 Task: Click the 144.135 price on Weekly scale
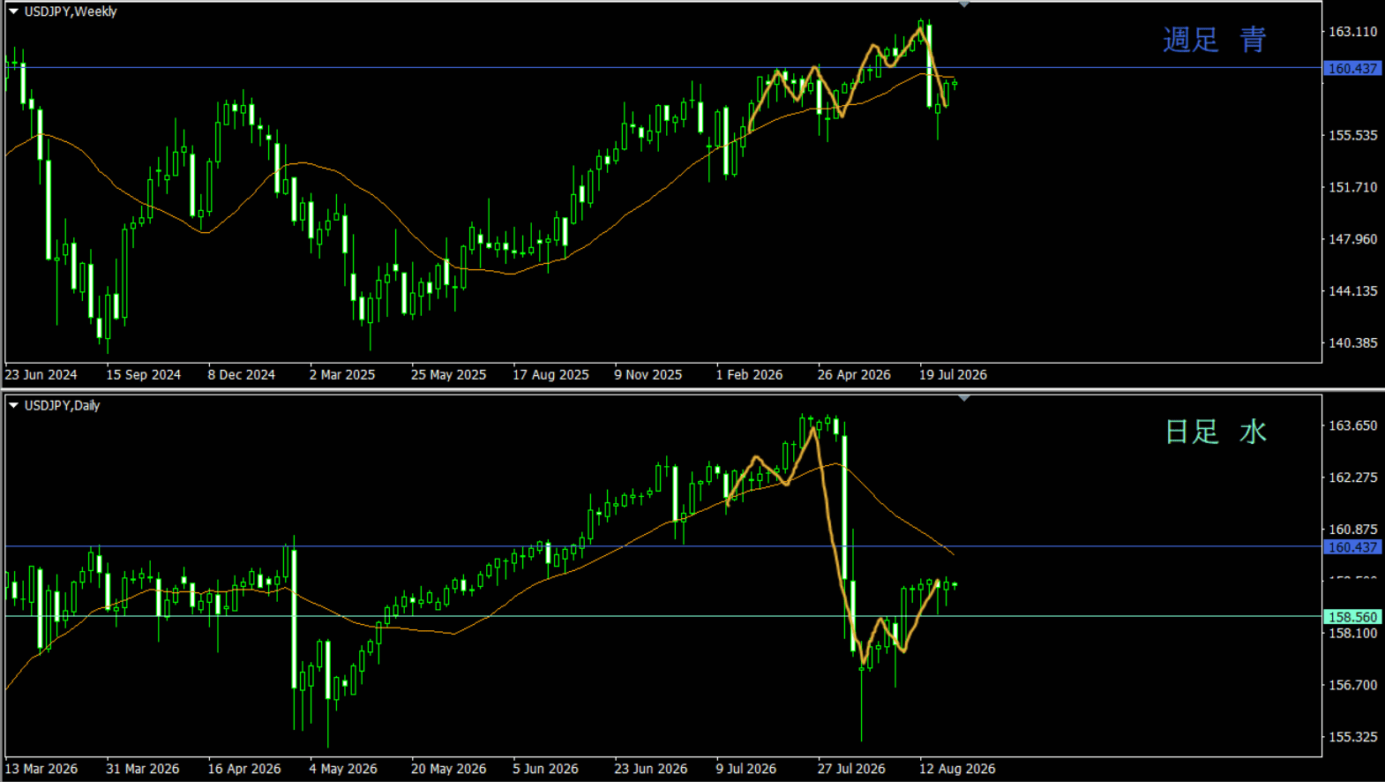coord(1353,290)
